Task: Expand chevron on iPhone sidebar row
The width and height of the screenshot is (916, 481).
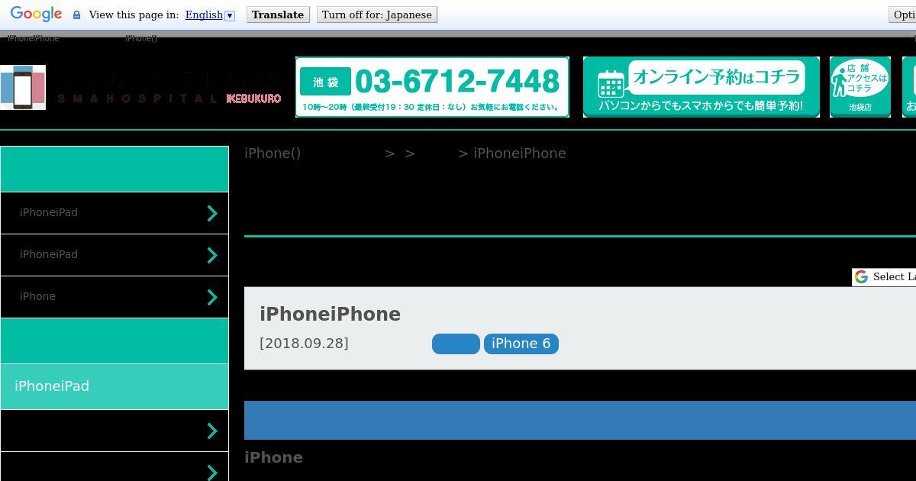Action: pos(213,297)
